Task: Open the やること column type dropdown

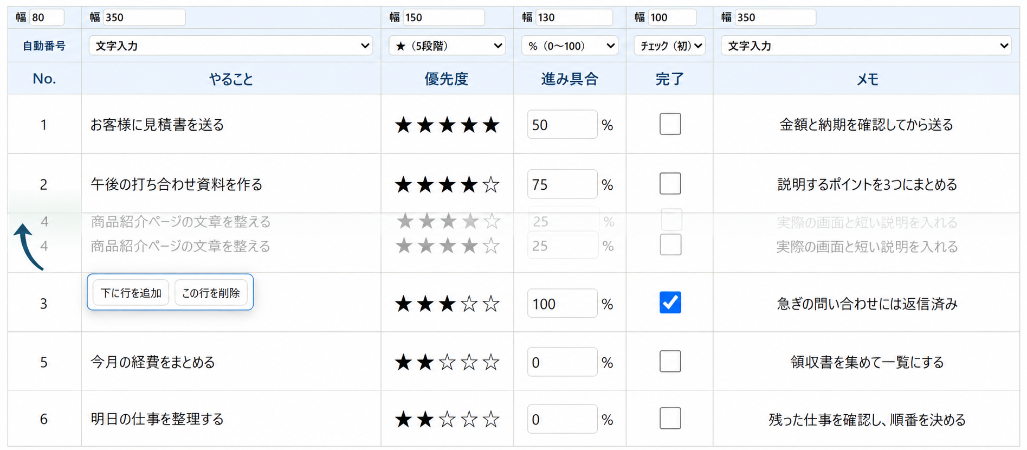Action: (231, 46)
